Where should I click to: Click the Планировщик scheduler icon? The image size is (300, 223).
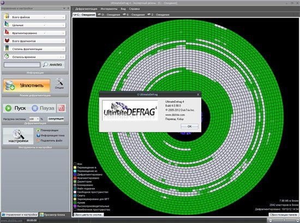coord(38,130)
